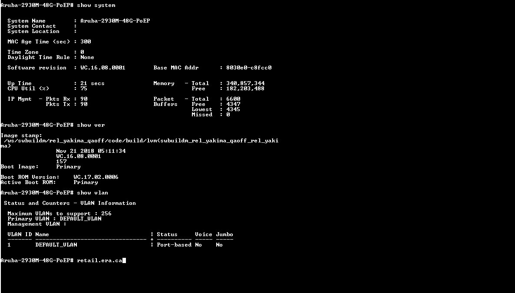The image size is (515, 293).
Task: Select Primary VLAN value DEFAULT_VLAN
Action: [80, 219]
